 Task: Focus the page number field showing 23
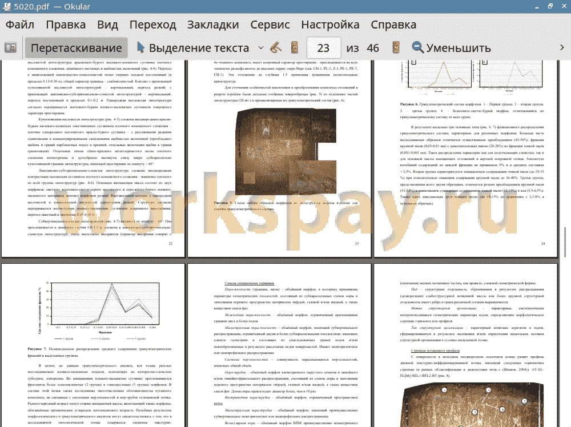[x=323, y=48]
